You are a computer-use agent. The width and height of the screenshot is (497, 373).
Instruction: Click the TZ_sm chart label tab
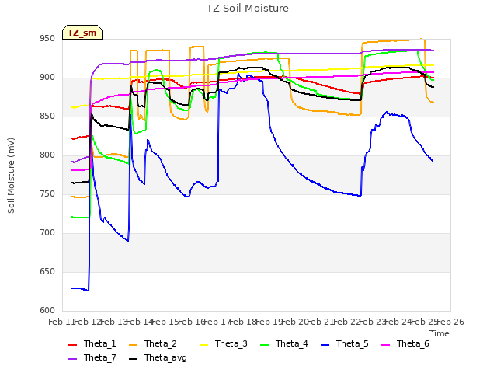click(x=82, y=33)
